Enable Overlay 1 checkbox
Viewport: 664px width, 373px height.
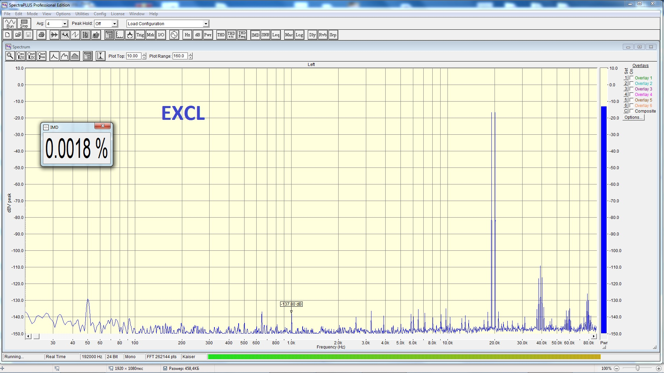pyautogui.click(x=631, y=78)
